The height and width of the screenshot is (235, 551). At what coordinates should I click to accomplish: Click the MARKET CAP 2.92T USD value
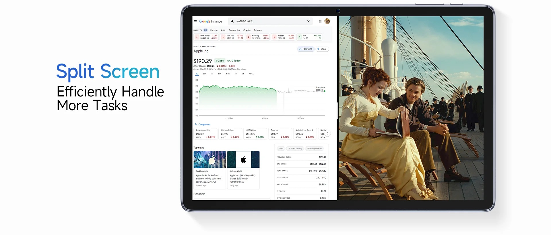321,178
